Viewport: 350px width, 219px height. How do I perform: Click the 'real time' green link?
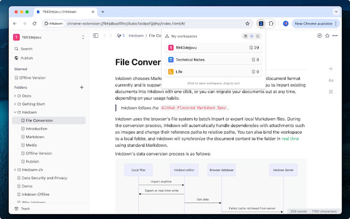click(290, 139)
